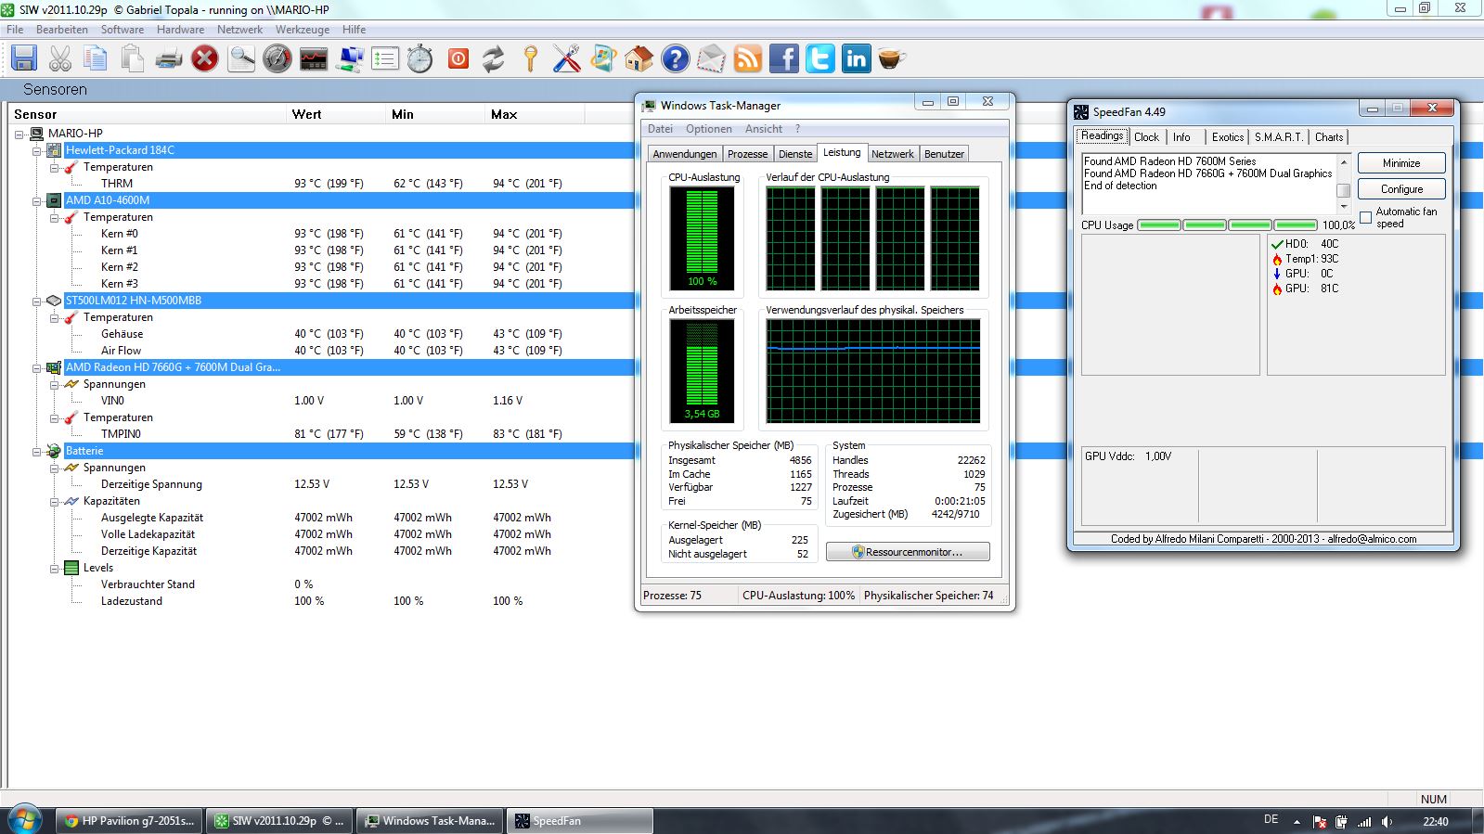Click the Configure button in SpeedFan

[1401, 189]
